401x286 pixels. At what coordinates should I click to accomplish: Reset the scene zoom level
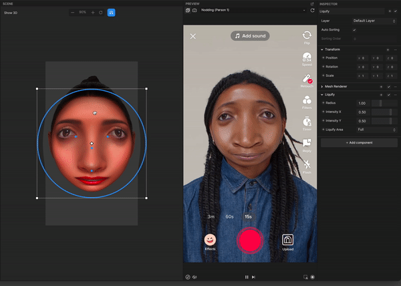point(101,13)
